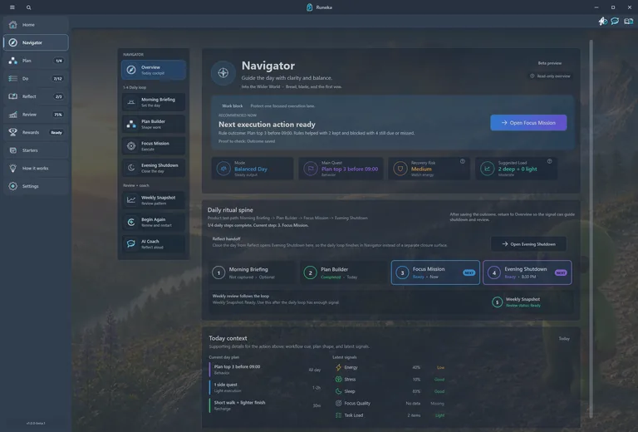Click the Stress icon in Latest signals

(338, 379)
